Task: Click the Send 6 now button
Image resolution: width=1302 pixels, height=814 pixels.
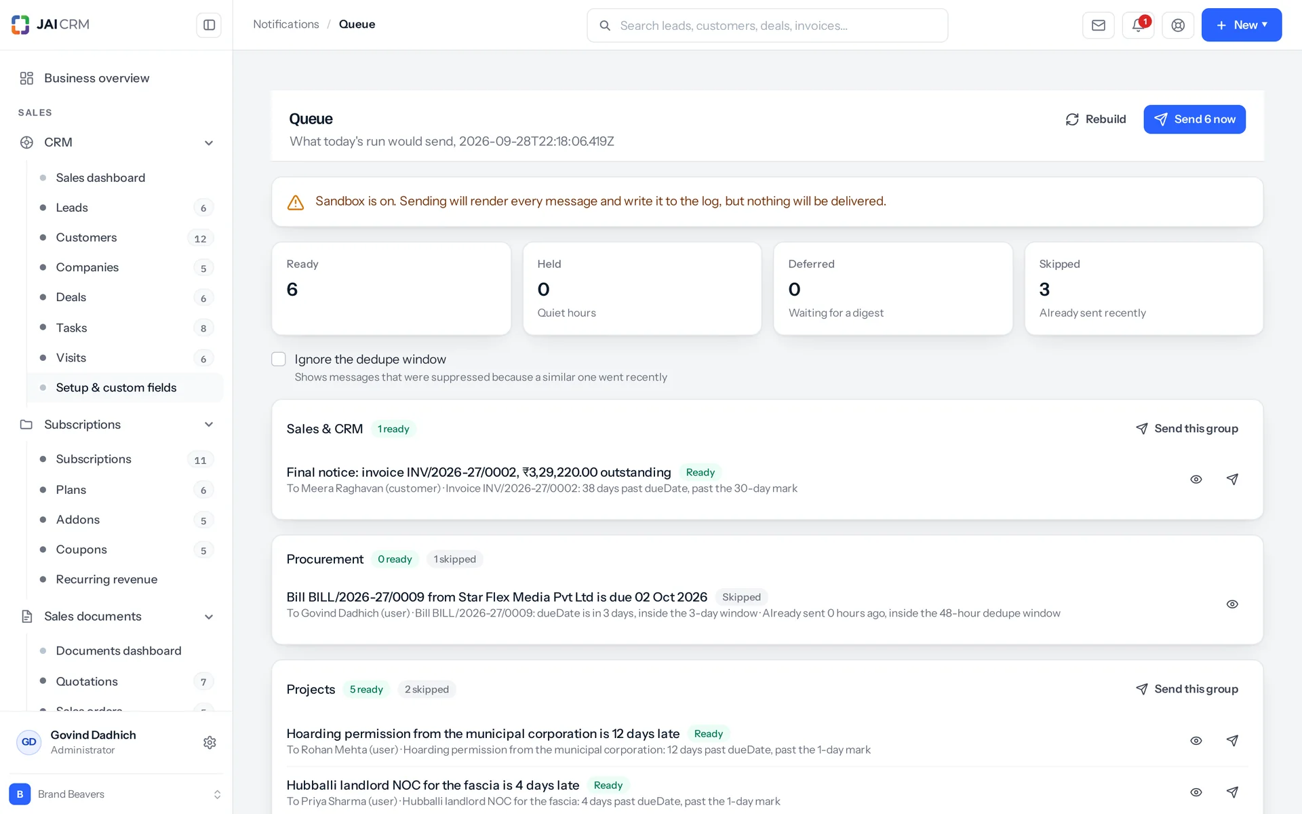Action: pos(1194,119)
